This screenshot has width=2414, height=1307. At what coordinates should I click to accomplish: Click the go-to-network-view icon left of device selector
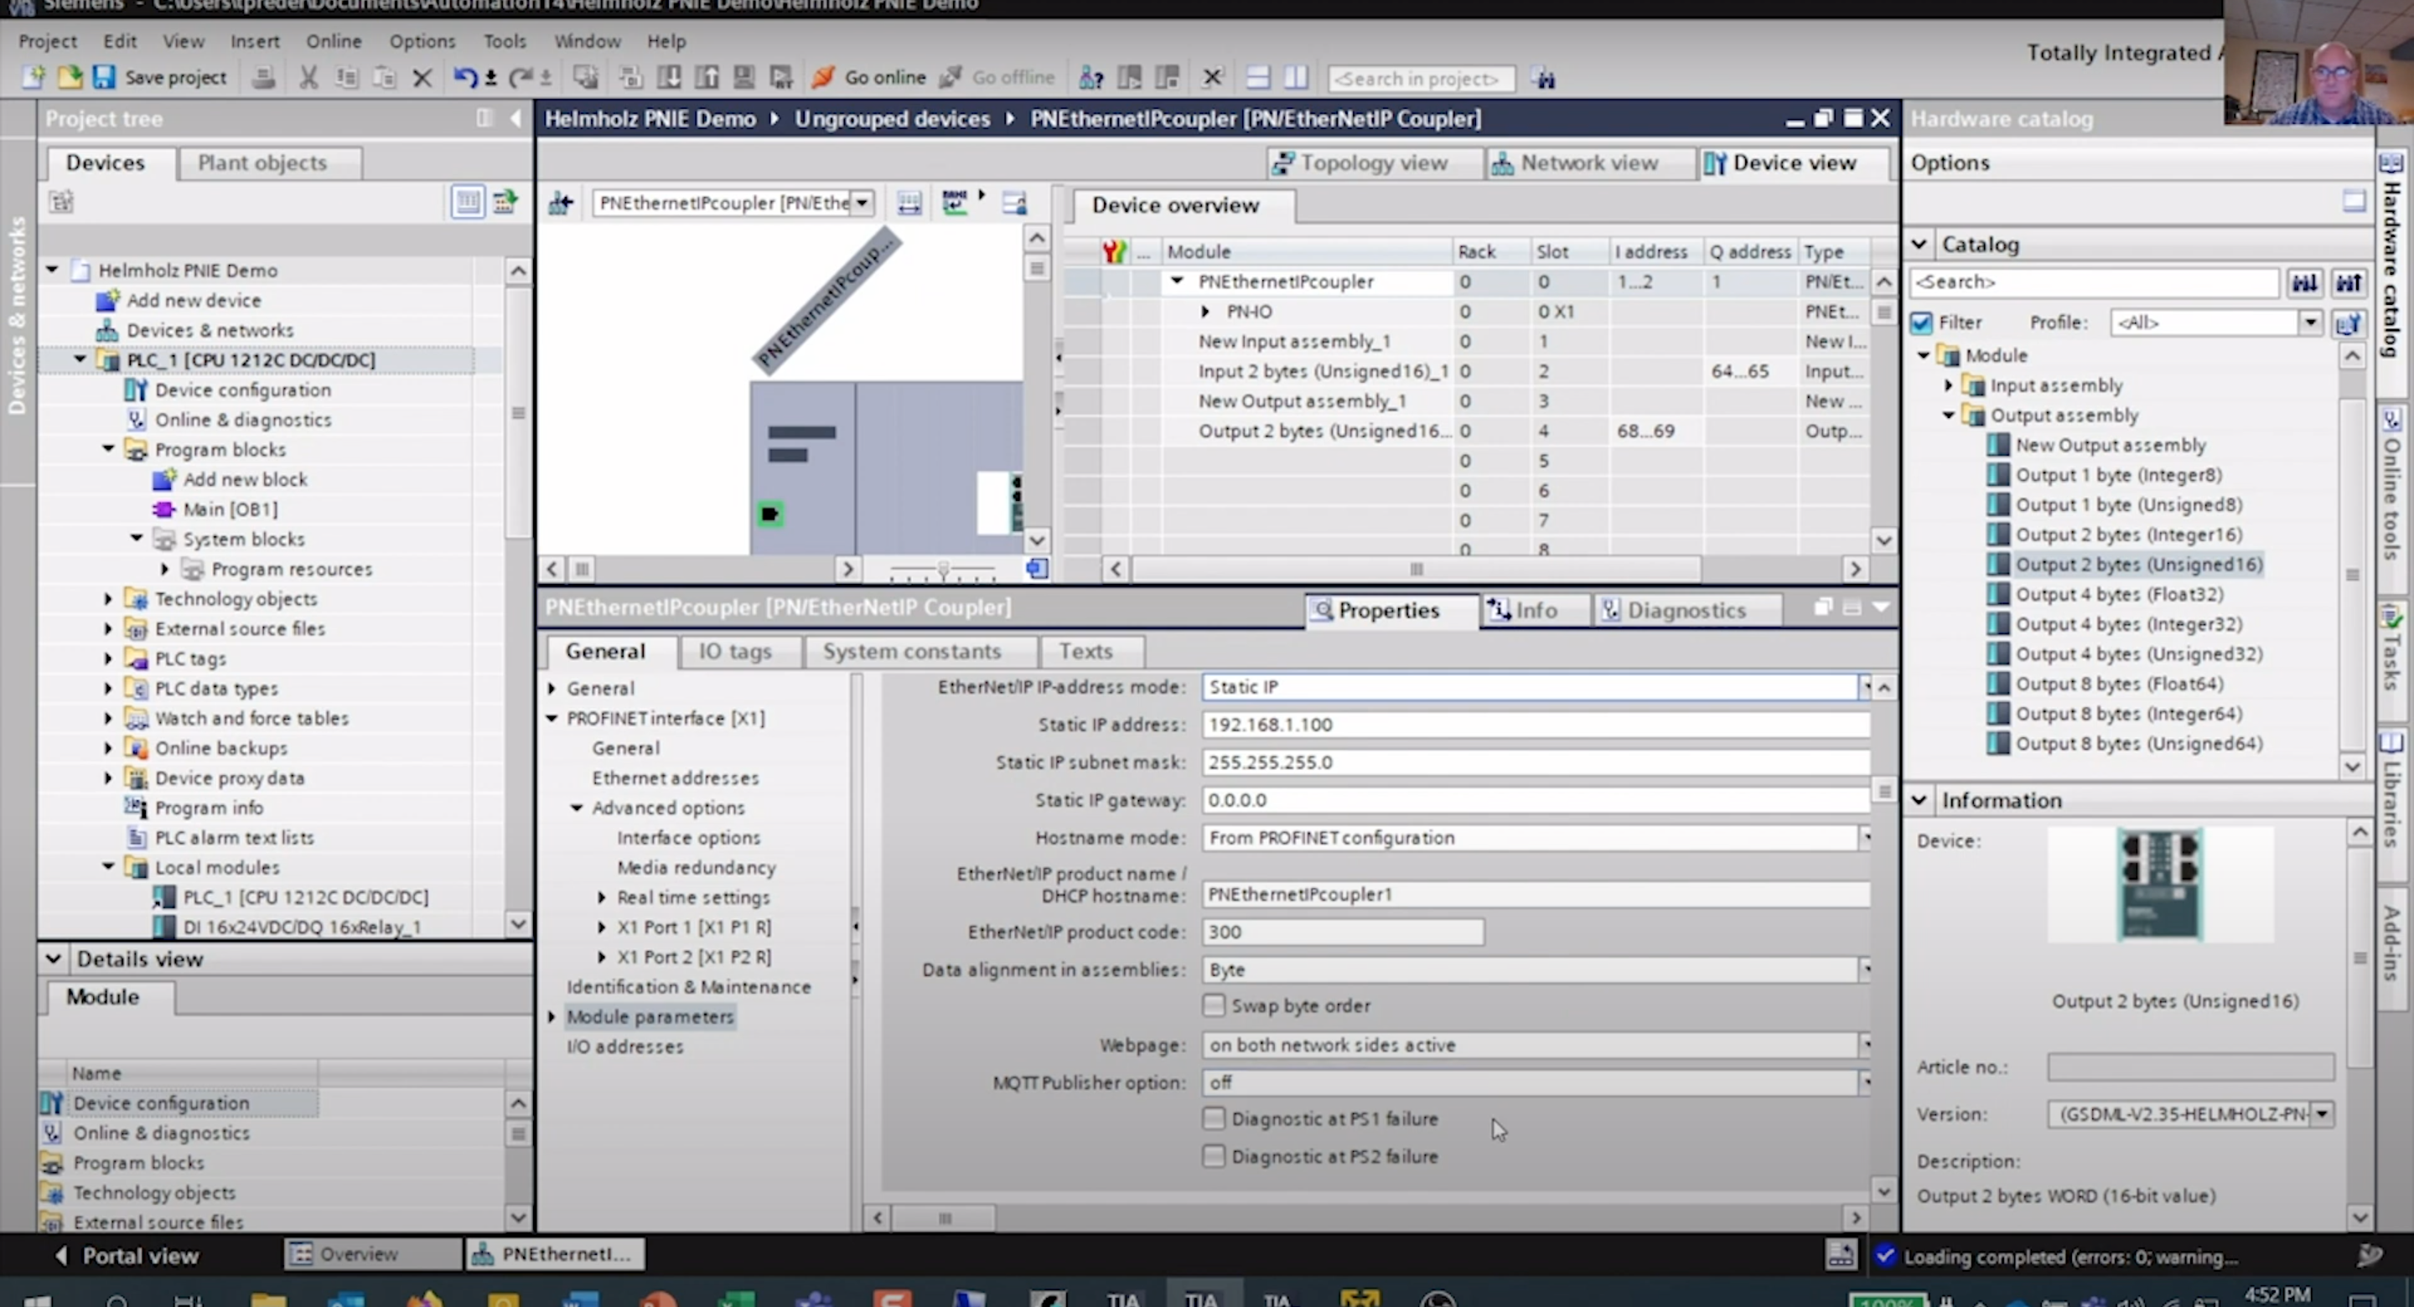click(x=562, y=203)
